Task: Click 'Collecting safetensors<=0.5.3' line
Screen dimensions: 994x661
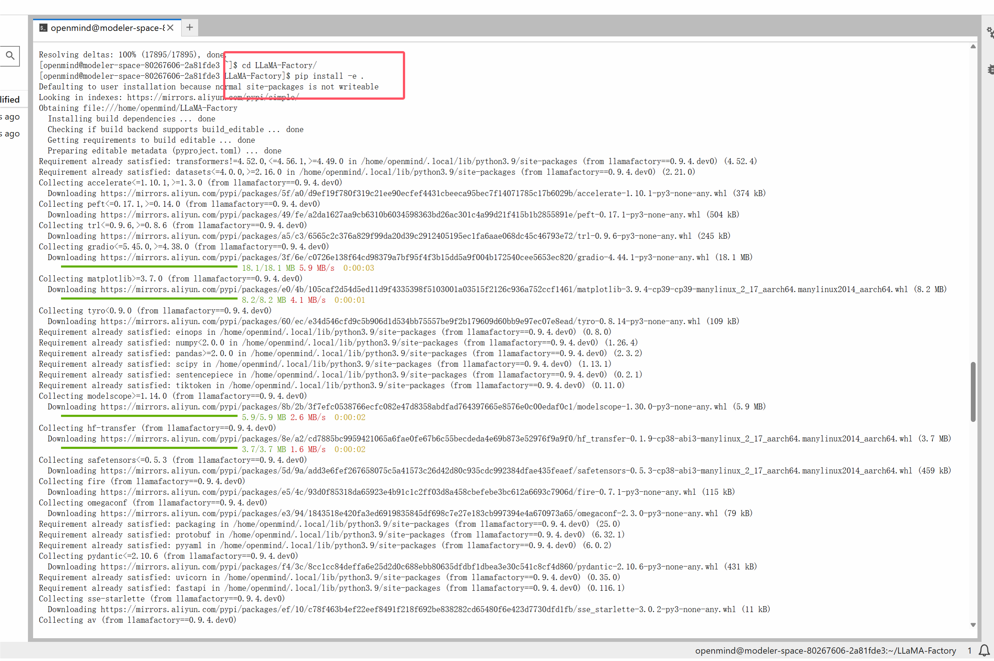Action: (173, 460)
